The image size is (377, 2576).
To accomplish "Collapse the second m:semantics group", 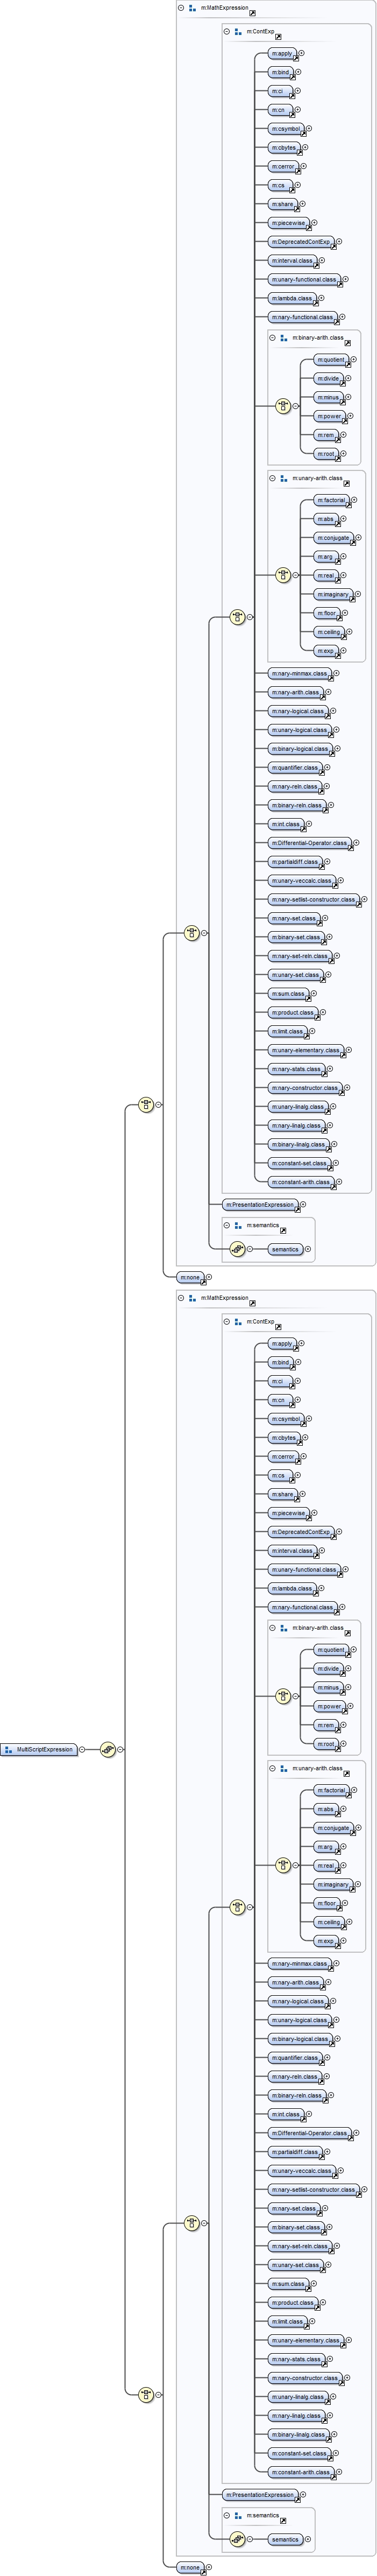I will (227, 2515).
